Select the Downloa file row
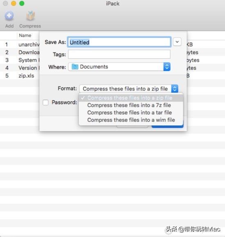This screenshot has height=237, width=225. [x=20, y=52]
